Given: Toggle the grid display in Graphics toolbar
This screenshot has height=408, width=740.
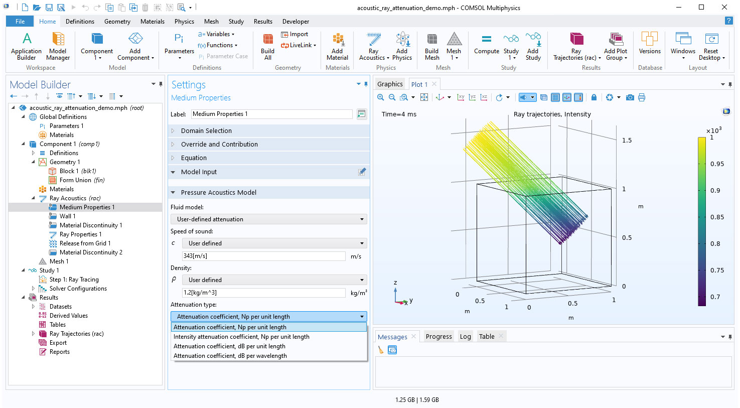Looking at the screenshot, I should pos(555,97).
